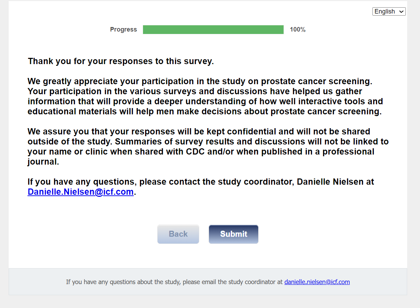Open the Danielle.Nielsen@icf.com link in the message body
Image resolution: width=420 pixels, height=308 pixels.
pos(81,192)
